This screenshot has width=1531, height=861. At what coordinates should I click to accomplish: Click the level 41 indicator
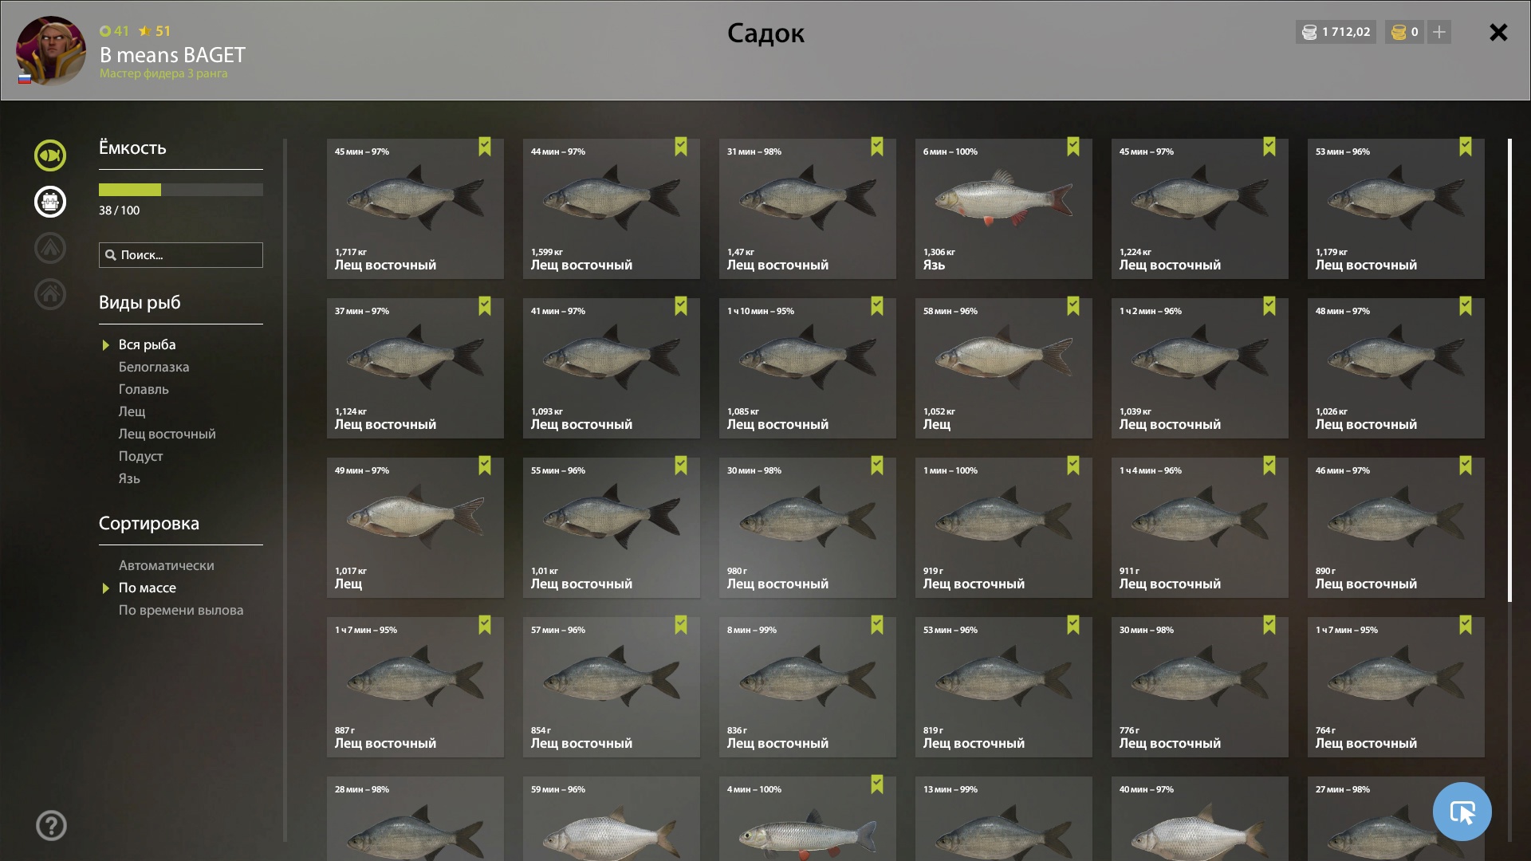click(x=114, y=31)
